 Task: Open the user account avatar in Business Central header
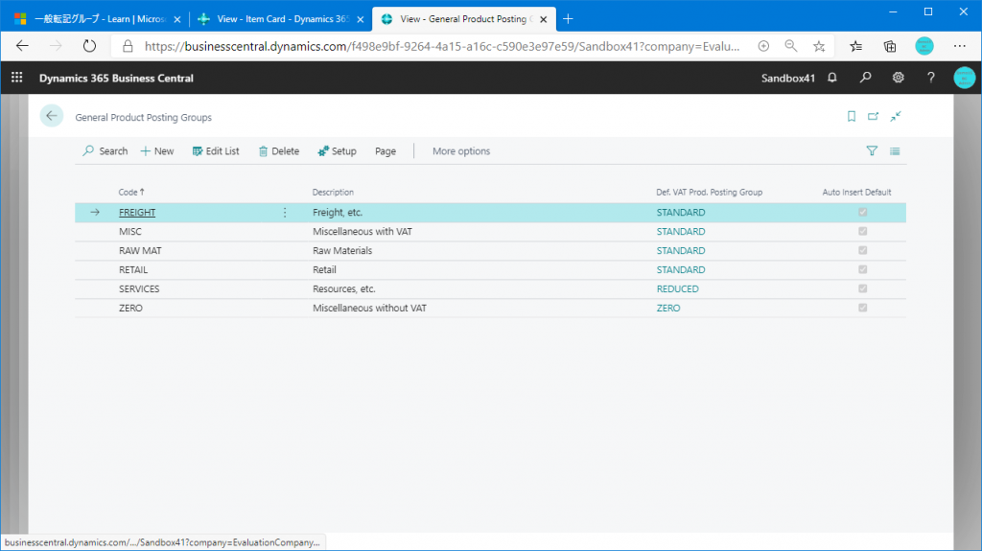tap(964, 78)
